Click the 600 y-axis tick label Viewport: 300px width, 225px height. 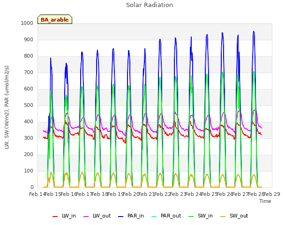coord(29,89)
